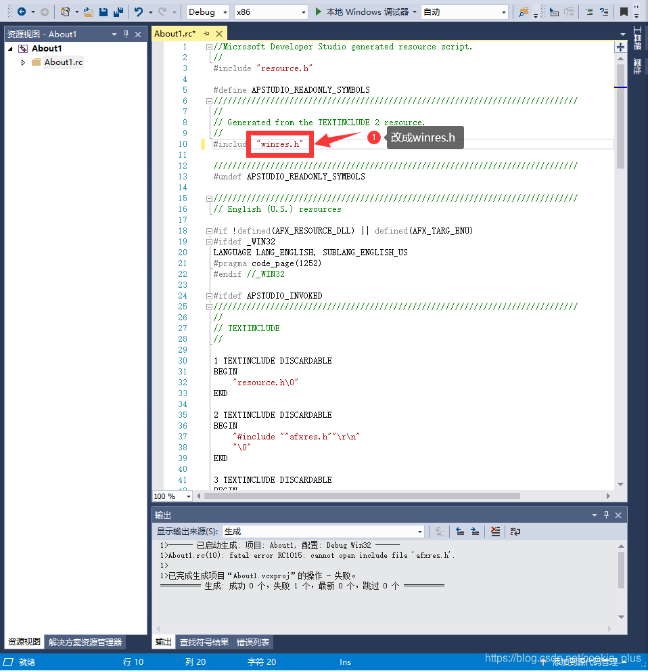Open the 资源视图 panel window position menu
648x671 pixels.
[114, 35]
